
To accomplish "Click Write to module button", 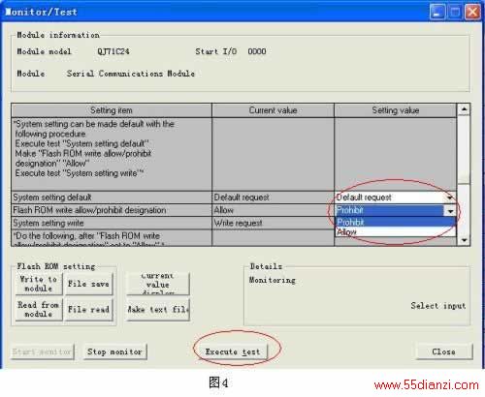I will pyautogui.click(x=39, y=284).
